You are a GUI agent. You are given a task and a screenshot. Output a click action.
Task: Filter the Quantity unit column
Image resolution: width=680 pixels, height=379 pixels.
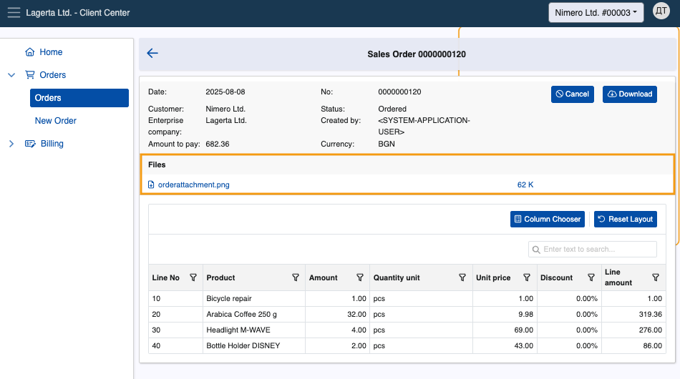pyautogui.click(x=462, y=277)
